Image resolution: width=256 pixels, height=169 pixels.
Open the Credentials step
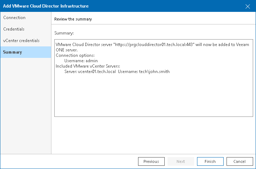pos(14,29)
